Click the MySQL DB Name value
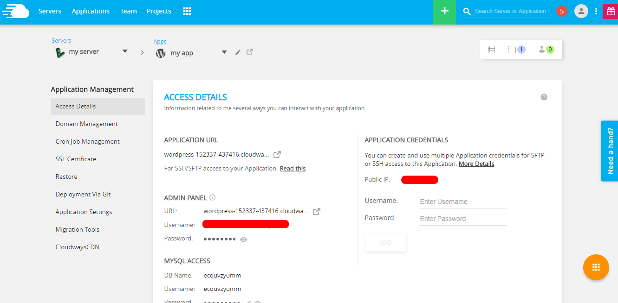618x303 pixels. [222, 275]
